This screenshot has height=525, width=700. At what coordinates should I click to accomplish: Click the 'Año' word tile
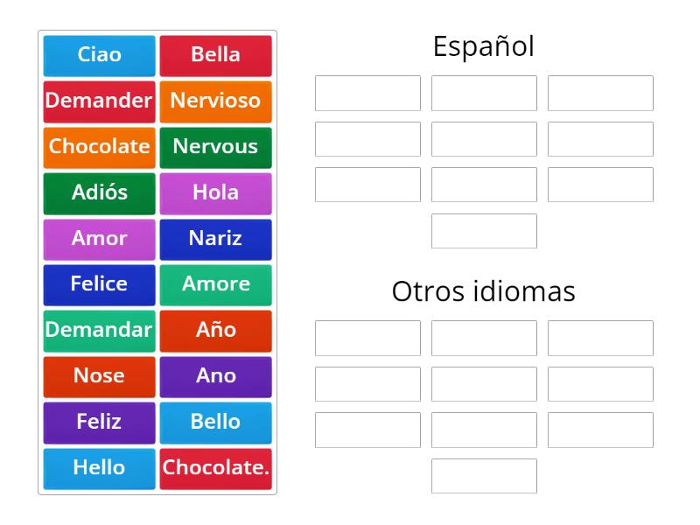tap(215, 330)
